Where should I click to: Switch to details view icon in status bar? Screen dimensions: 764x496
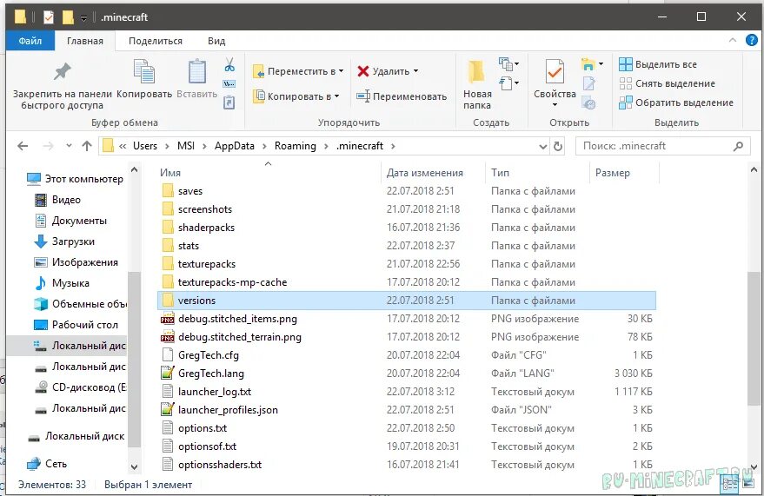pos(729,484)
